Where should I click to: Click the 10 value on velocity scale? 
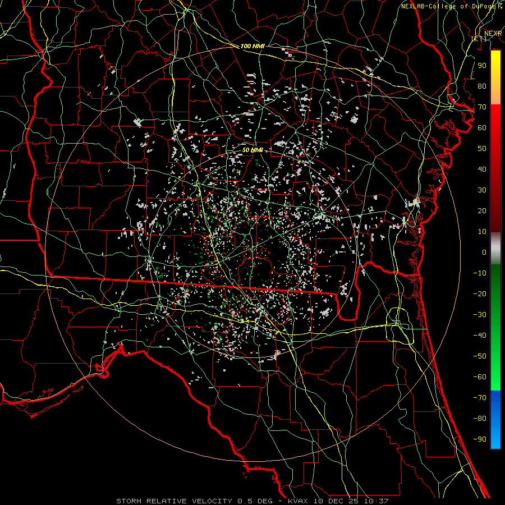coord(482,232)
